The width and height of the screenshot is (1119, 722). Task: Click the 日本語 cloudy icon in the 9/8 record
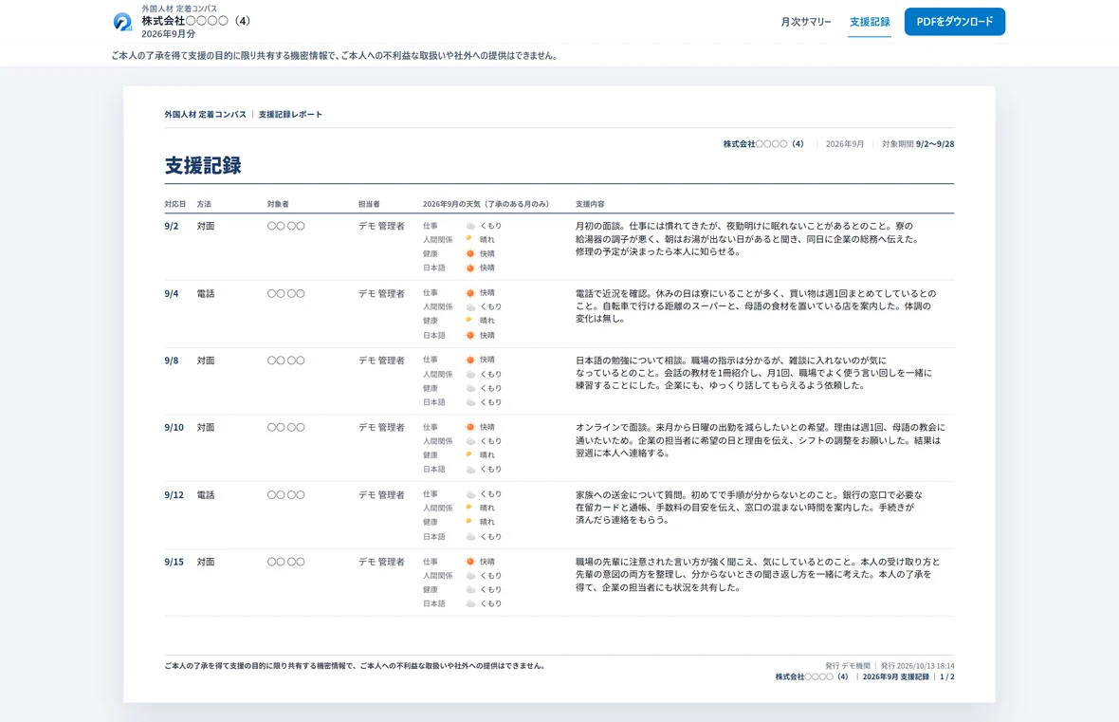coord(470,402)
